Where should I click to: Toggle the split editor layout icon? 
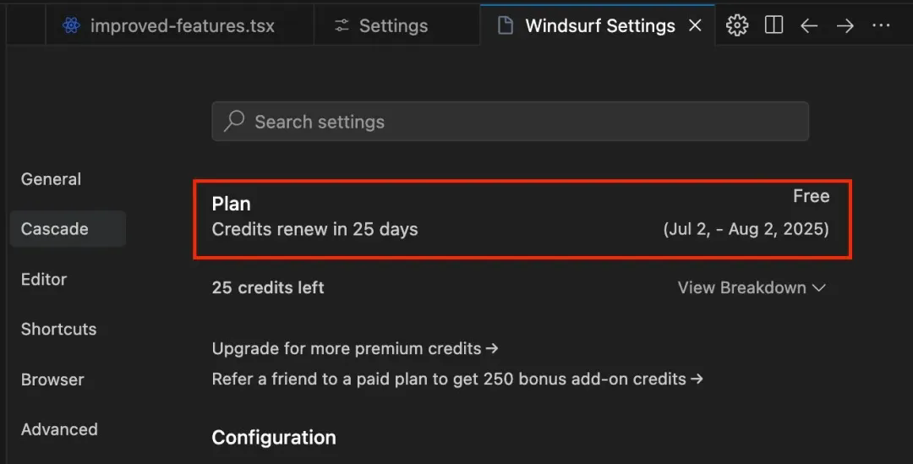click(774, 25)
